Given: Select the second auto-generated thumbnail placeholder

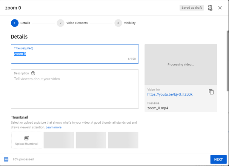Looking at the screenshot, I should (91, 140).
